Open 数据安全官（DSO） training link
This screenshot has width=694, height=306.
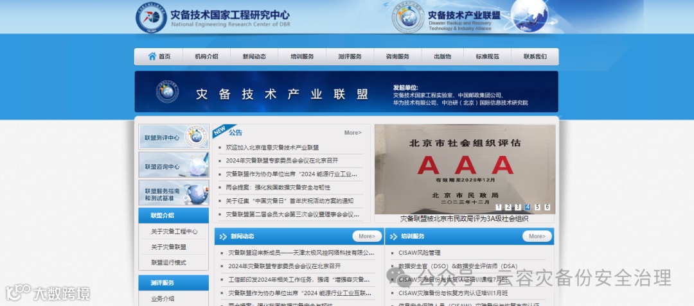point(458,266)
